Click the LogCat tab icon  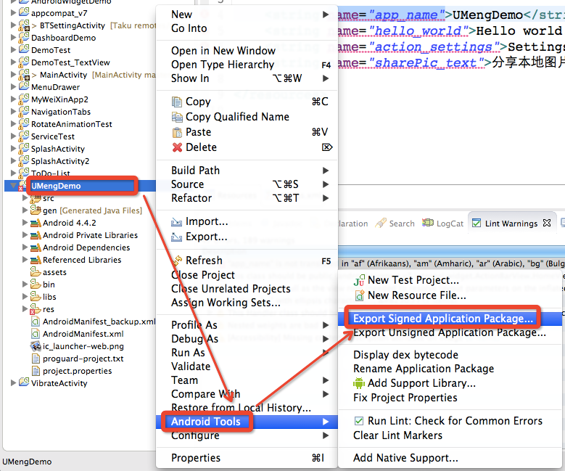point(428,223)
